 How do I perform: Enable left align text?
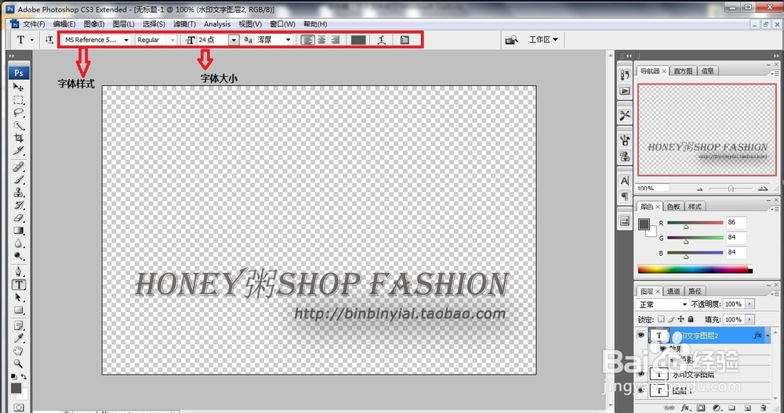click(308, 40)
